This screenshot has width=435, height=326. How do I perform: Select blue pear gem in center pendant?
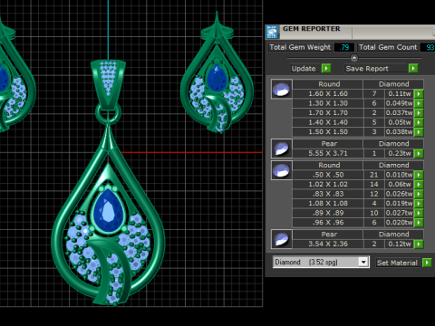[109, 211]
